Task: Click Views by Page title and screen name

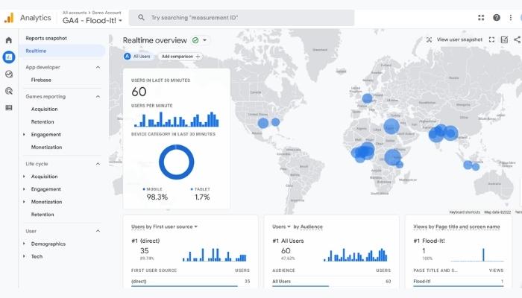Action: click(456, 226)
